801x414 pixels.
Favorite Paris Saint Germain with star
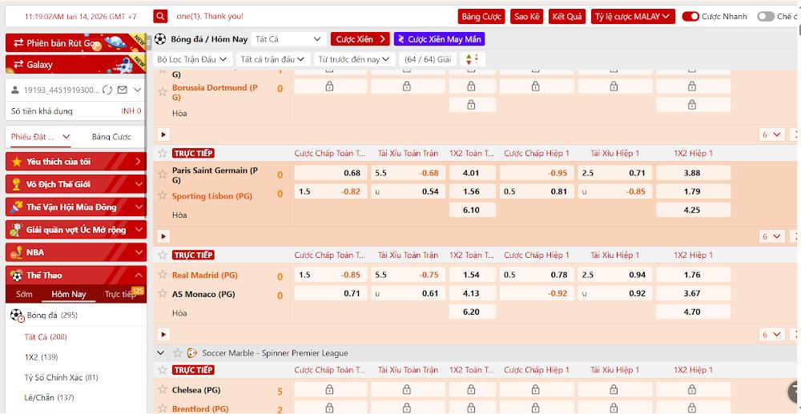(x=163, y=175)
